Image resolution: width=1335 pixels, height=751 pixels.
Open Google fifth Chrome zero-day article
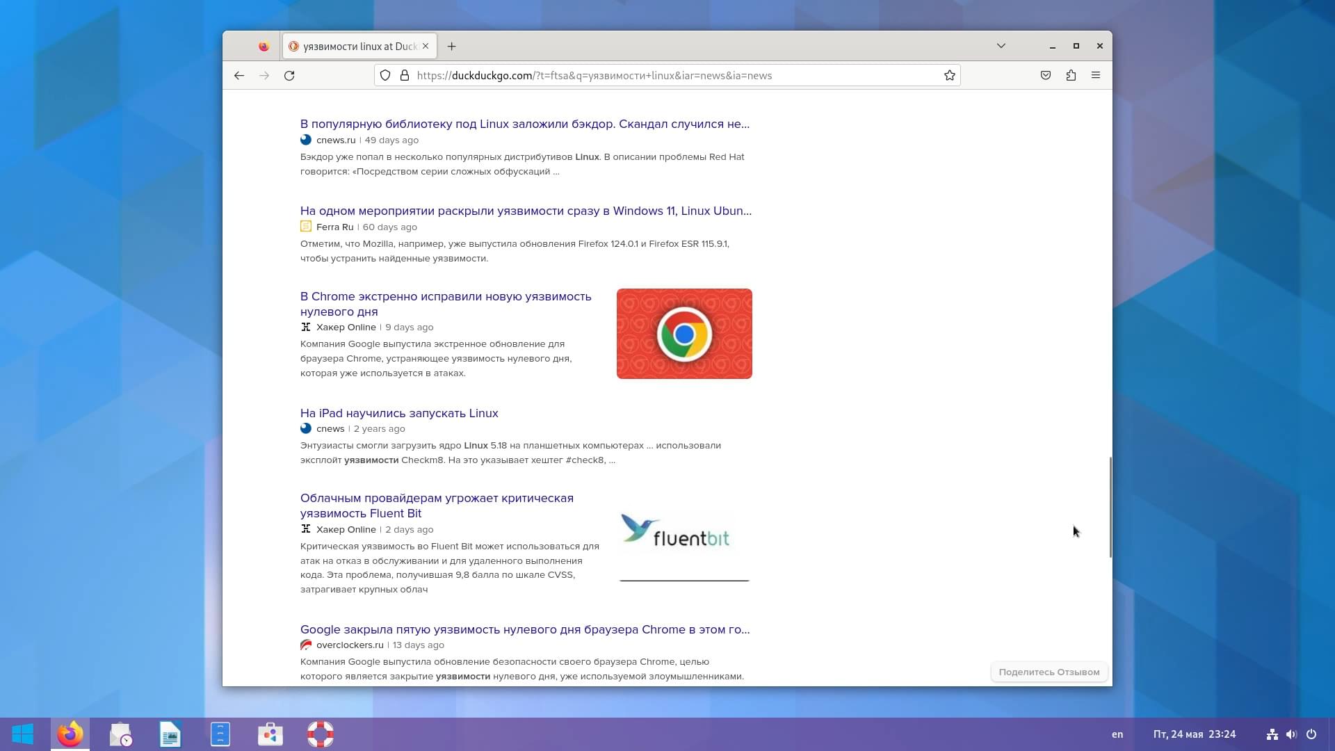[525, 629]
